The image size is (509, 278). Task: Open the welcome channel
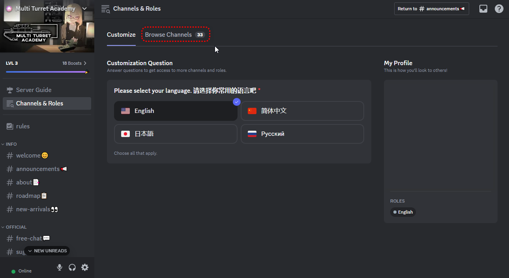[x=28, y=156]
